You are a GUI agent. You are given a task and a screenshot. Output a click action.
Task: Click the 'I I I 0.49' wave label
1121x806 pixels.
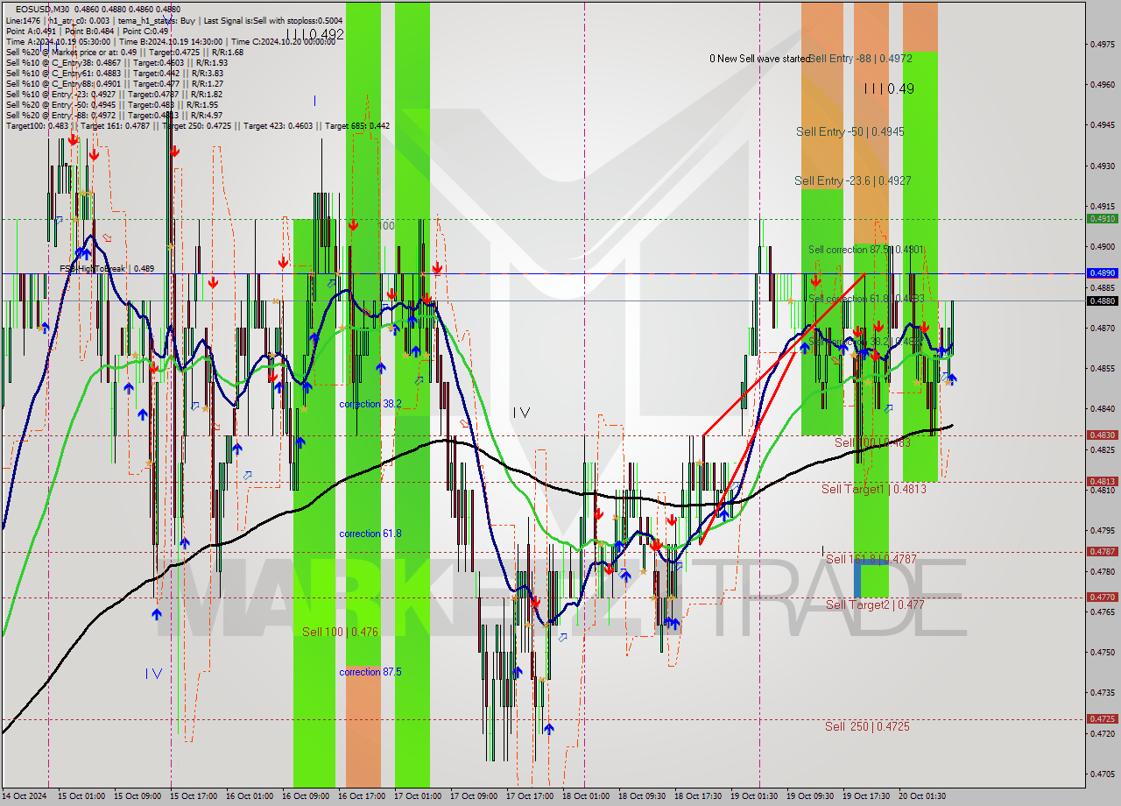pyautogui.click(x=888, y=88)
